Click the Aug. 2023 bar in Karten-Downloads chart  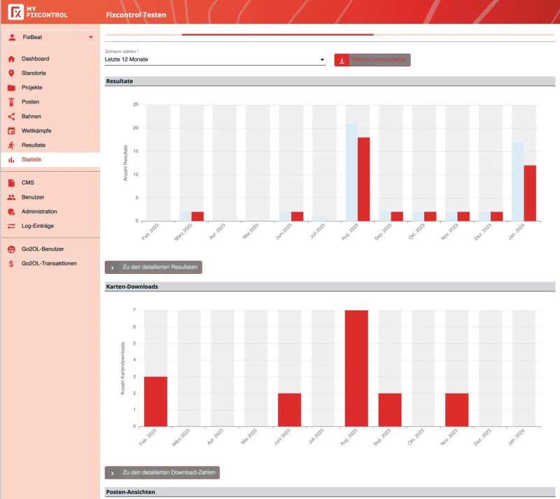pyautogui.click(x=356, y=368)
